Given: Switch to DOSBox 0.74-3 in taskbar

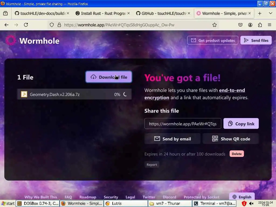Looking at the screenshot, I should (38, 203).
